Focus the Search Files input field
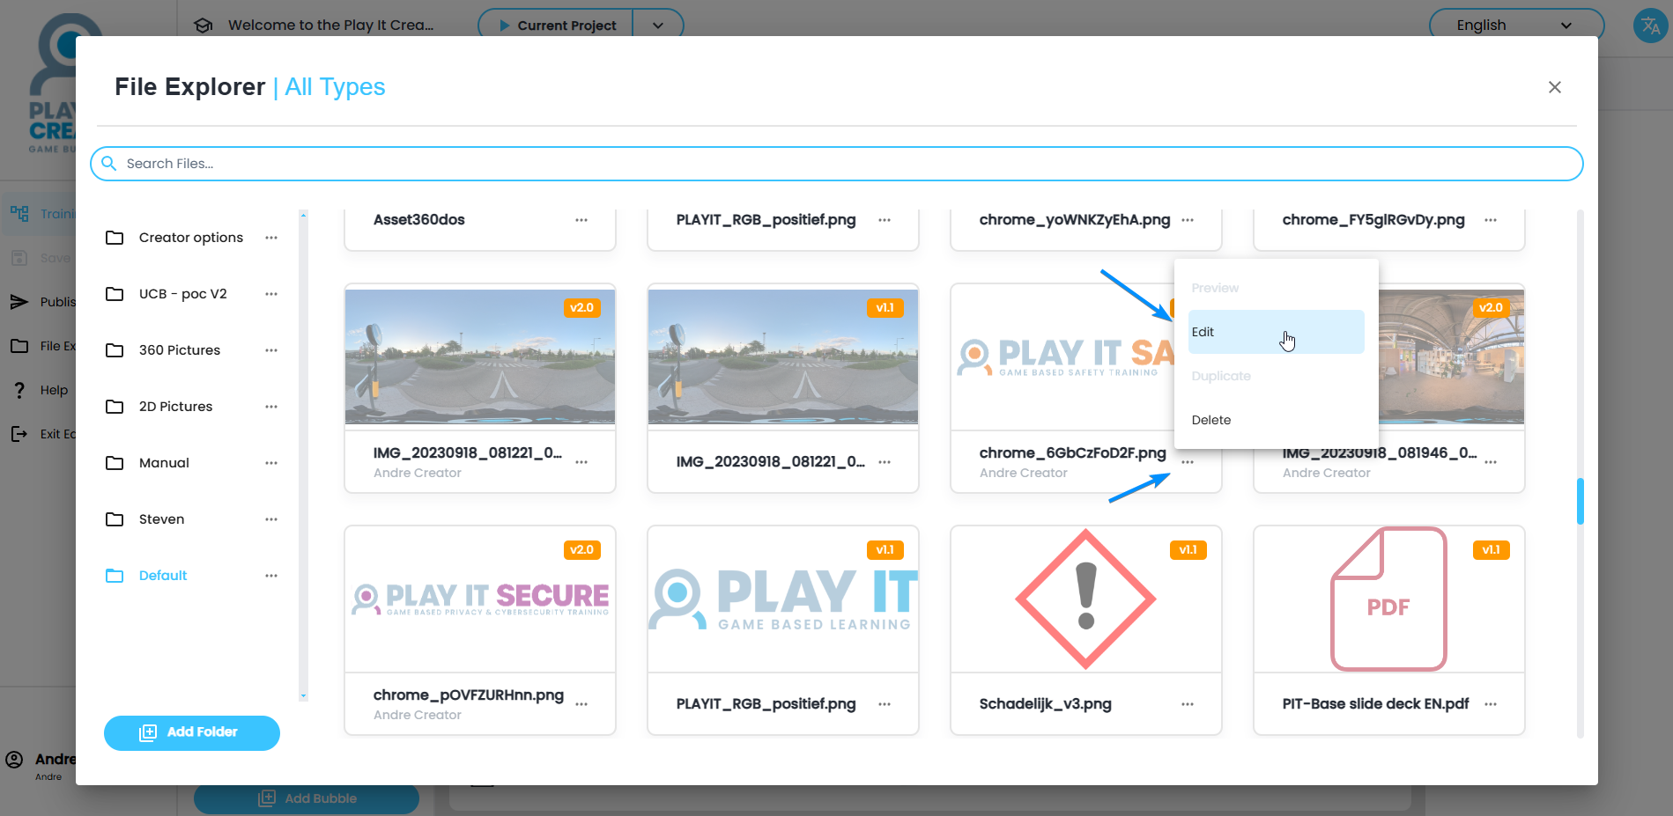Viewport: 1673px width, 816px height. pyautogui.click(x=837, y=164)
